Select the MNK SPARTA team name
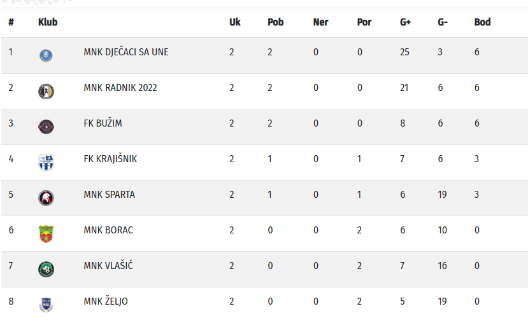This screenshot has height=325, width=528. [x=109, y=195]
